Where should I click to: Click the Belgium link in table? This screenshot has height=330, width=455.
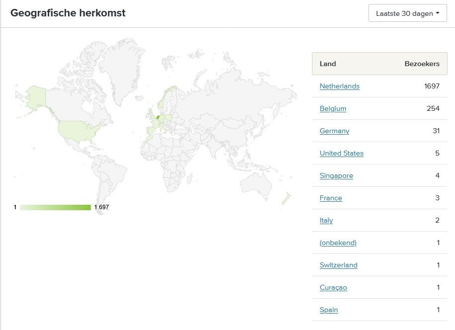tap(333, 108)
